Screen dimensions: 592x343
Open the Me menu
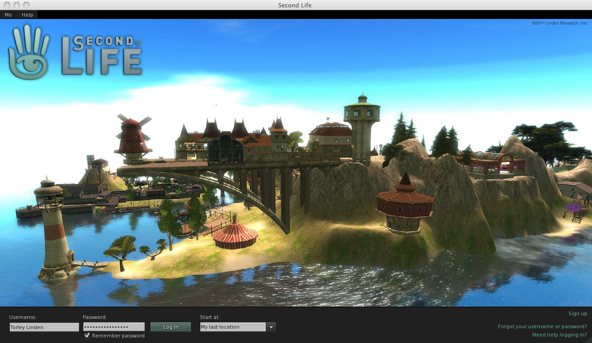tap(8, 15)
